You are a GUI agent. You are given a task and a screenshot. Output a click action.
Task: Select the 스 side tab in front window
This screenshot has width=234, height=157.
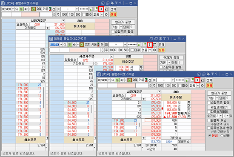(189, 113)
